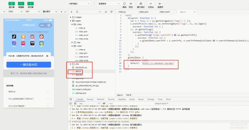Open the Network debugger tab
Screen dimensions: 249x130
(x=101, y=99)
